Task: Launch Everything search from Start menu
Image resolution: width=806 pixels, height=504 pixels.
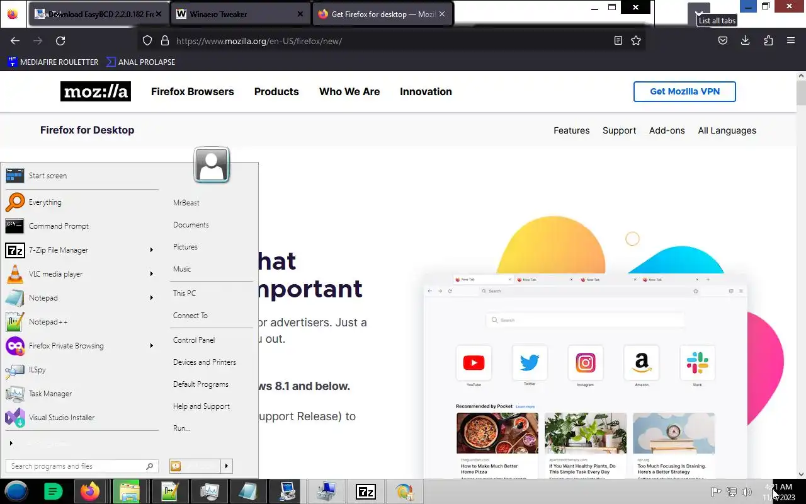Action: [82, 202]
